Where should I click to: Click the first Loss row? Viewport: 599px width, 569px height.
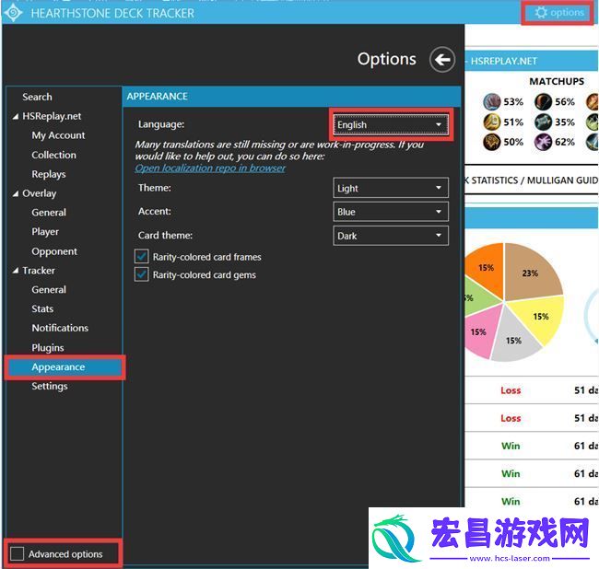pos(532,390)
